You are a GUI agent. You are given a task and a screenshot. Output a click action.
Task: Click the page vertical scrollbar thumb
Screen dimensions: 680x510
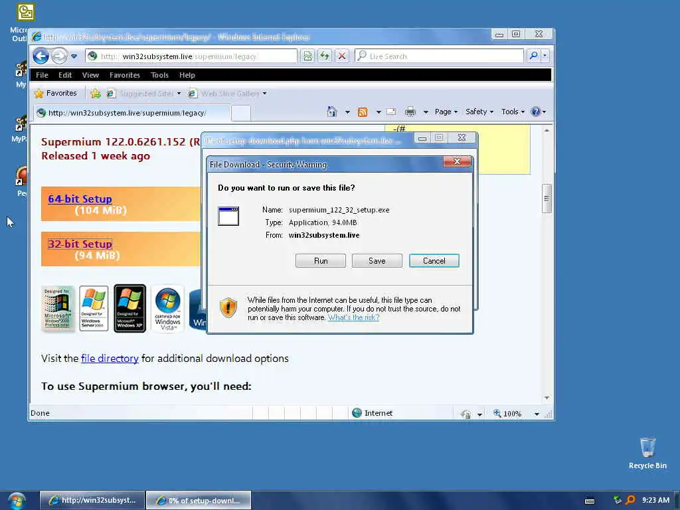pyautogui.click(x=547, y=199)
